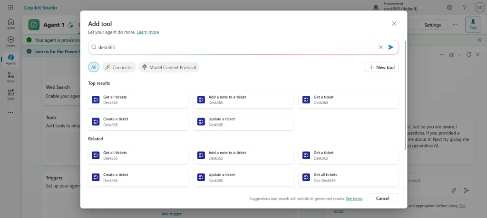
Task: Open the help question mark icon
Action: (465, 8)
